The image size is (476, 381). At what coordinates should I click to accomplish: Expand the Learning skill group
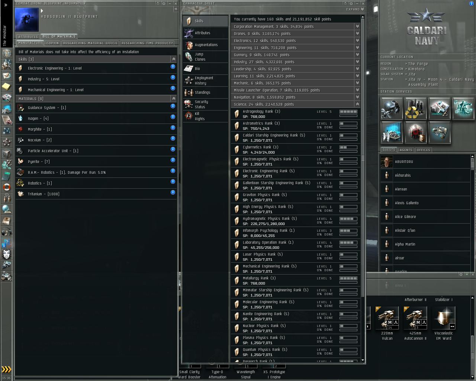pyautogui.click(x=357, y=76)
